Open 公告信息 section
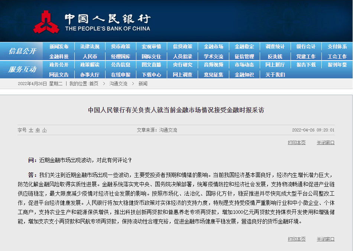The image size is (353, 251). [x=121, y=65]
